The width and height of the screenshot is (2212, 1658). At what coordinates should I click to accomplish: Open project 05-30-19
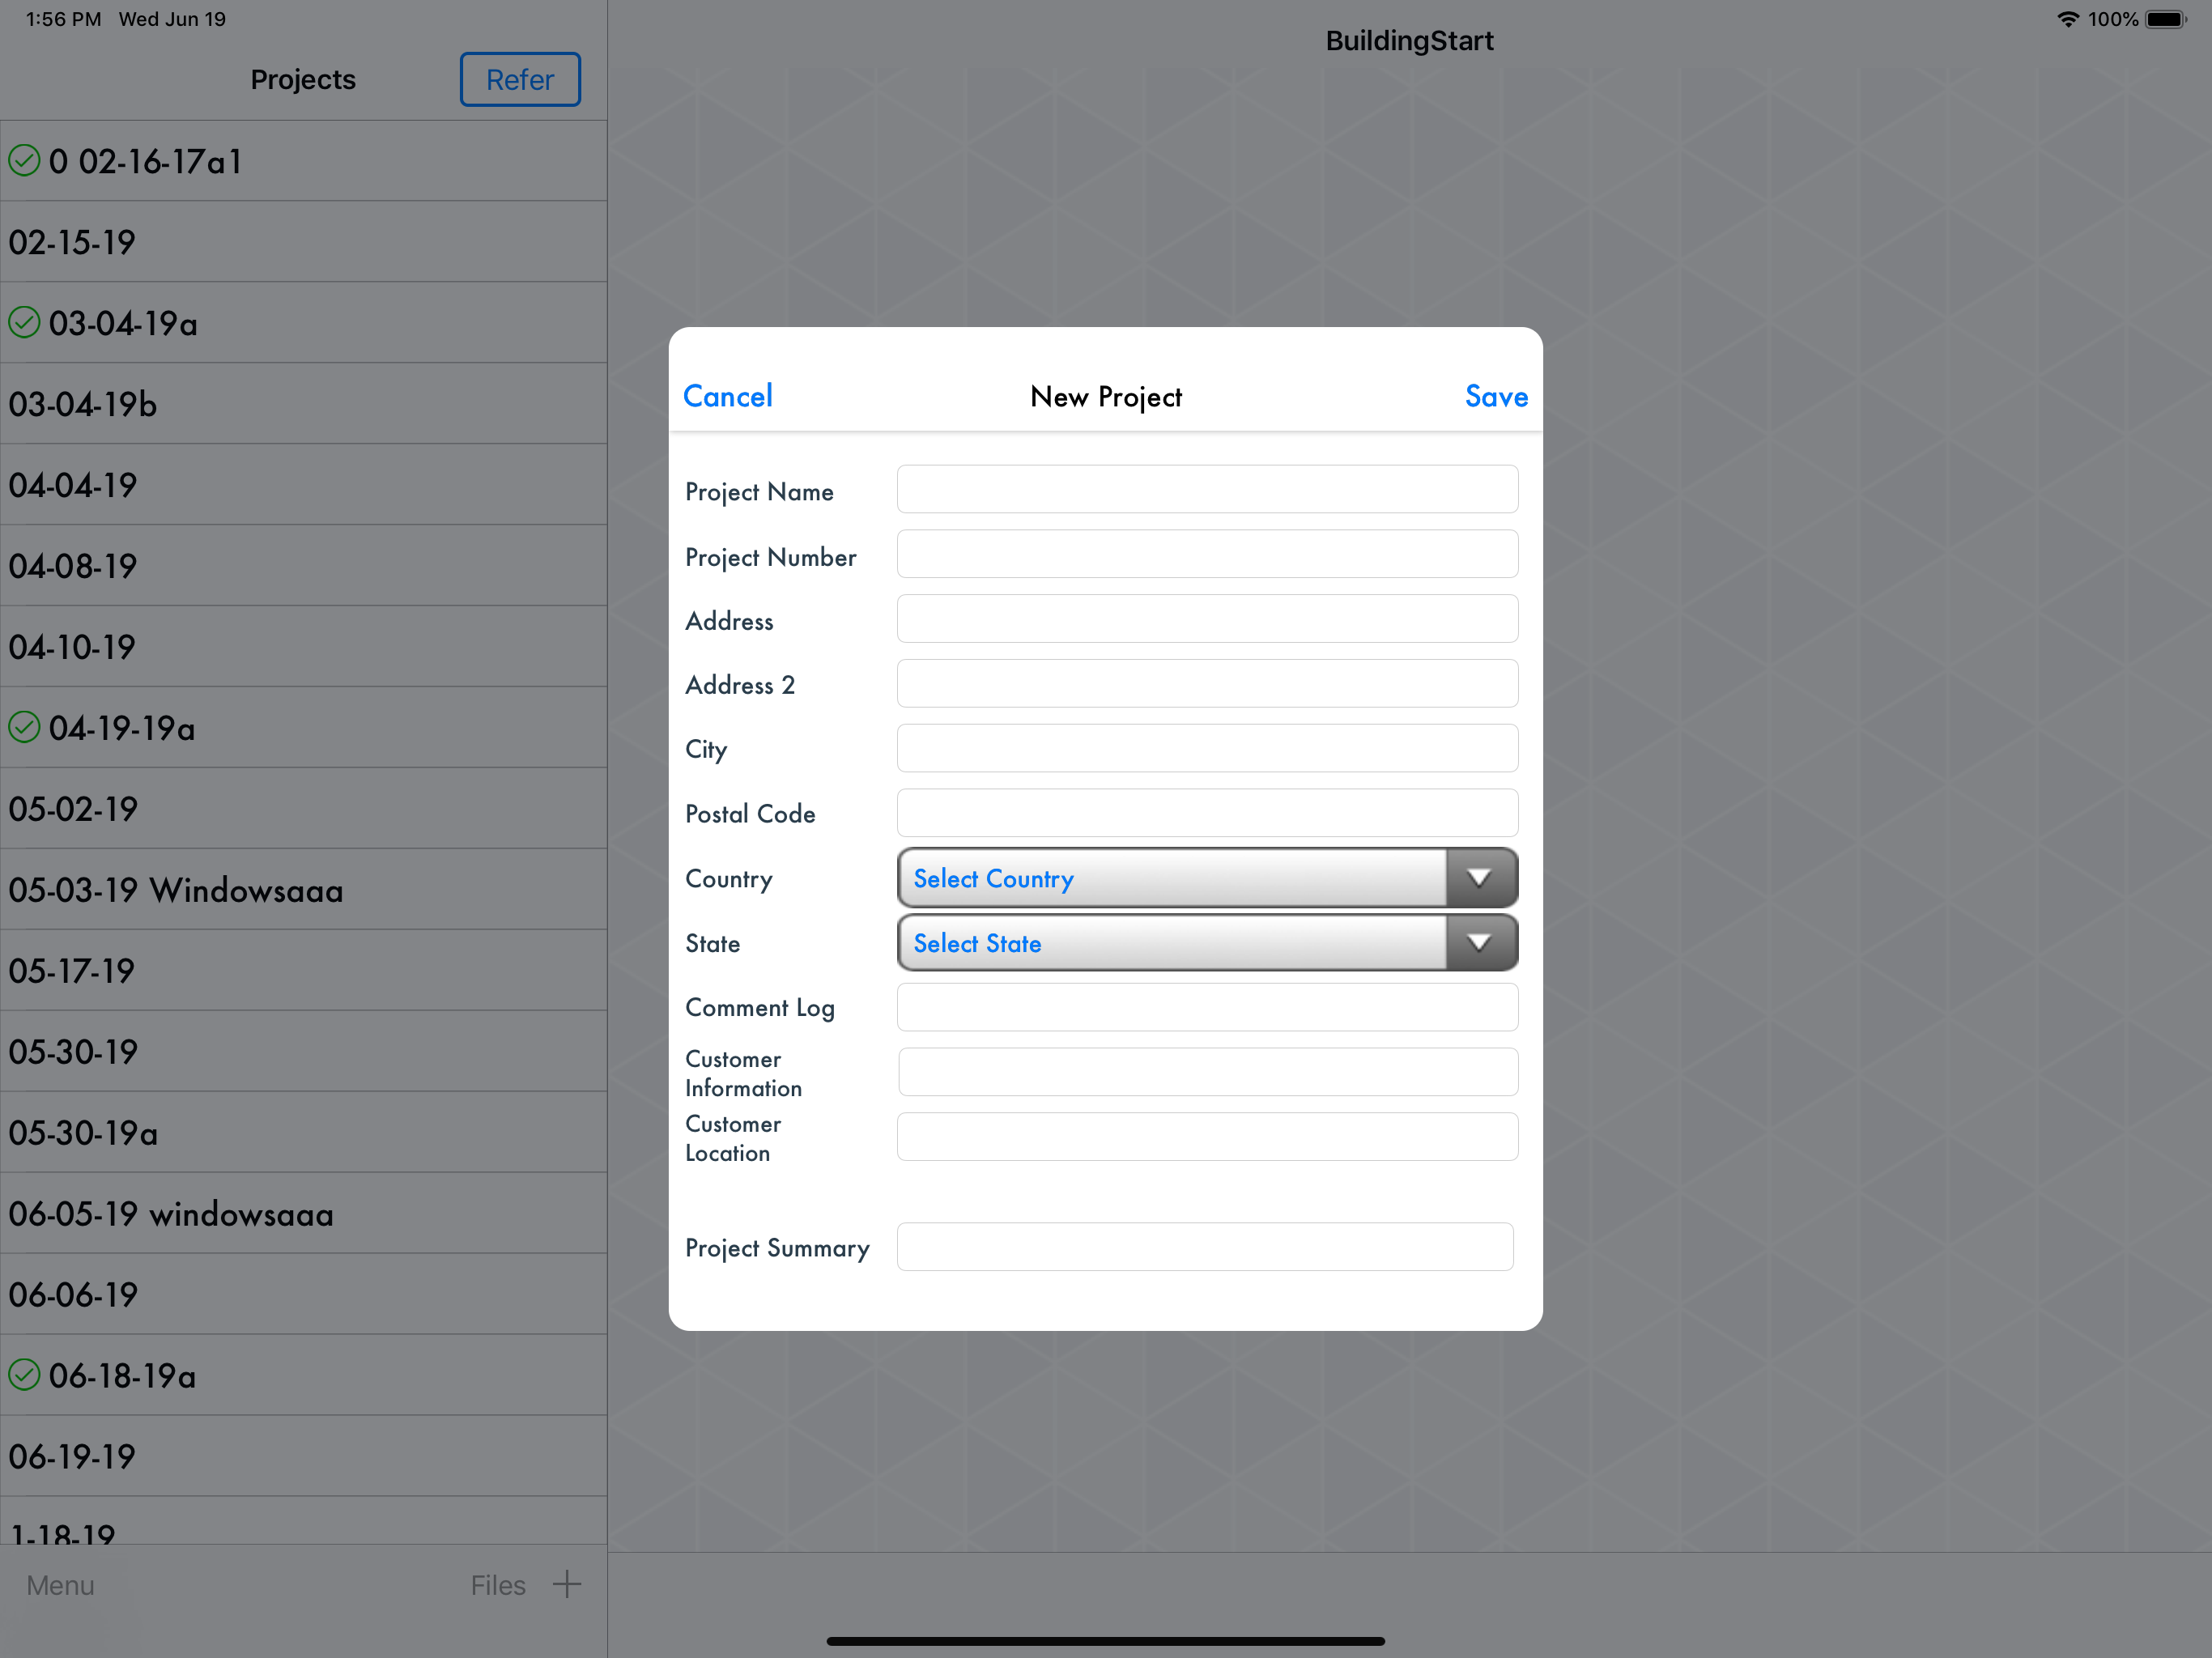[x=303, y=1052]
